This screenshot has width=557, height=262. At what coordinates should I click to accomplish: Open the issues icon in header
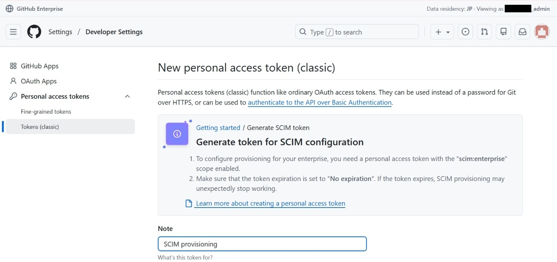465,32
